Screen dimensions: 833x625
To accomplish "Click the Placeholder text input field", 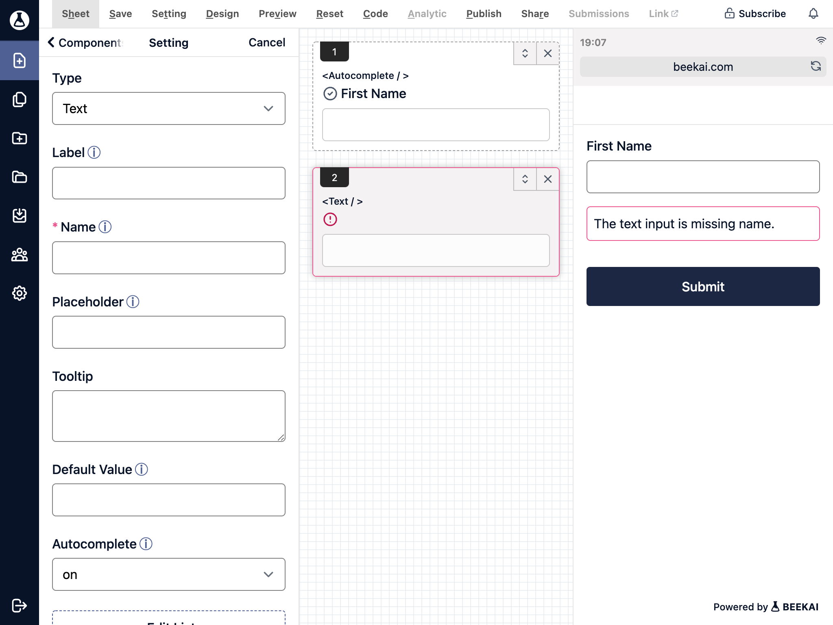I will point(168,332).
